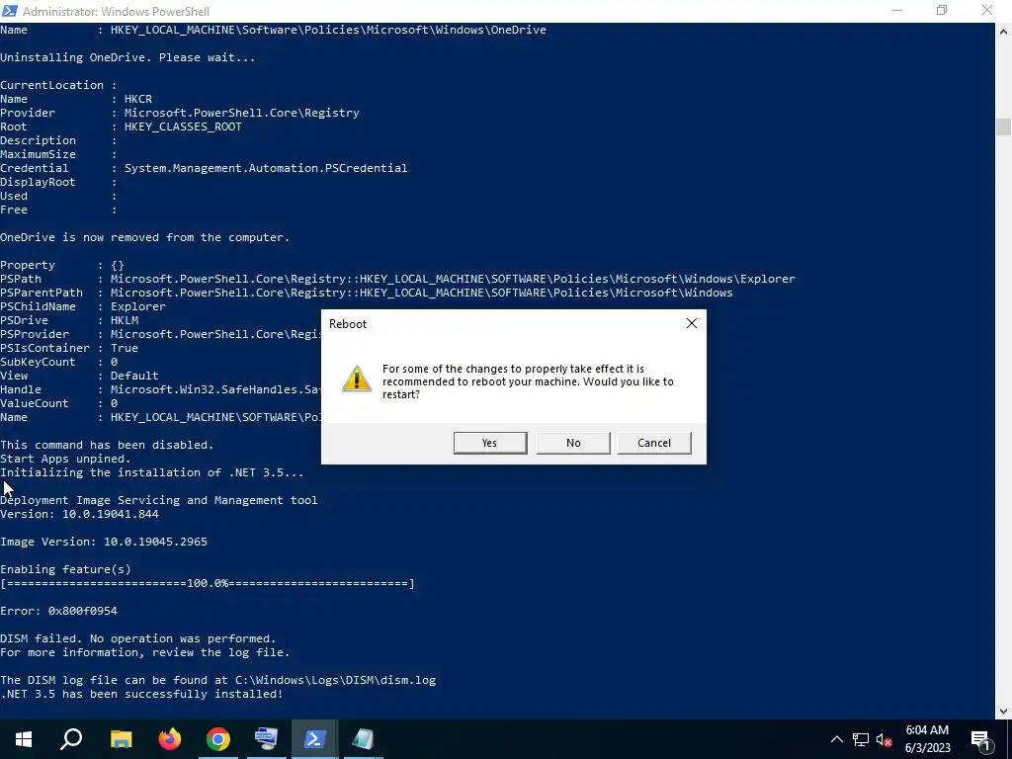This screenshot has height=759, width=1012.
Task: Minimize the PowerShell window
Action: pos(897,10)
